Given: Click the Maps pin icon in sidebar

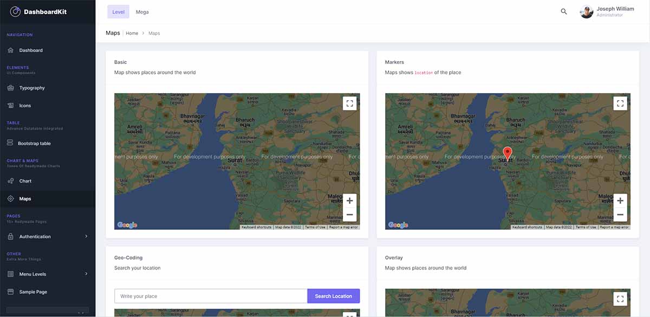Looking at the screenshot, I should (11, 198).
